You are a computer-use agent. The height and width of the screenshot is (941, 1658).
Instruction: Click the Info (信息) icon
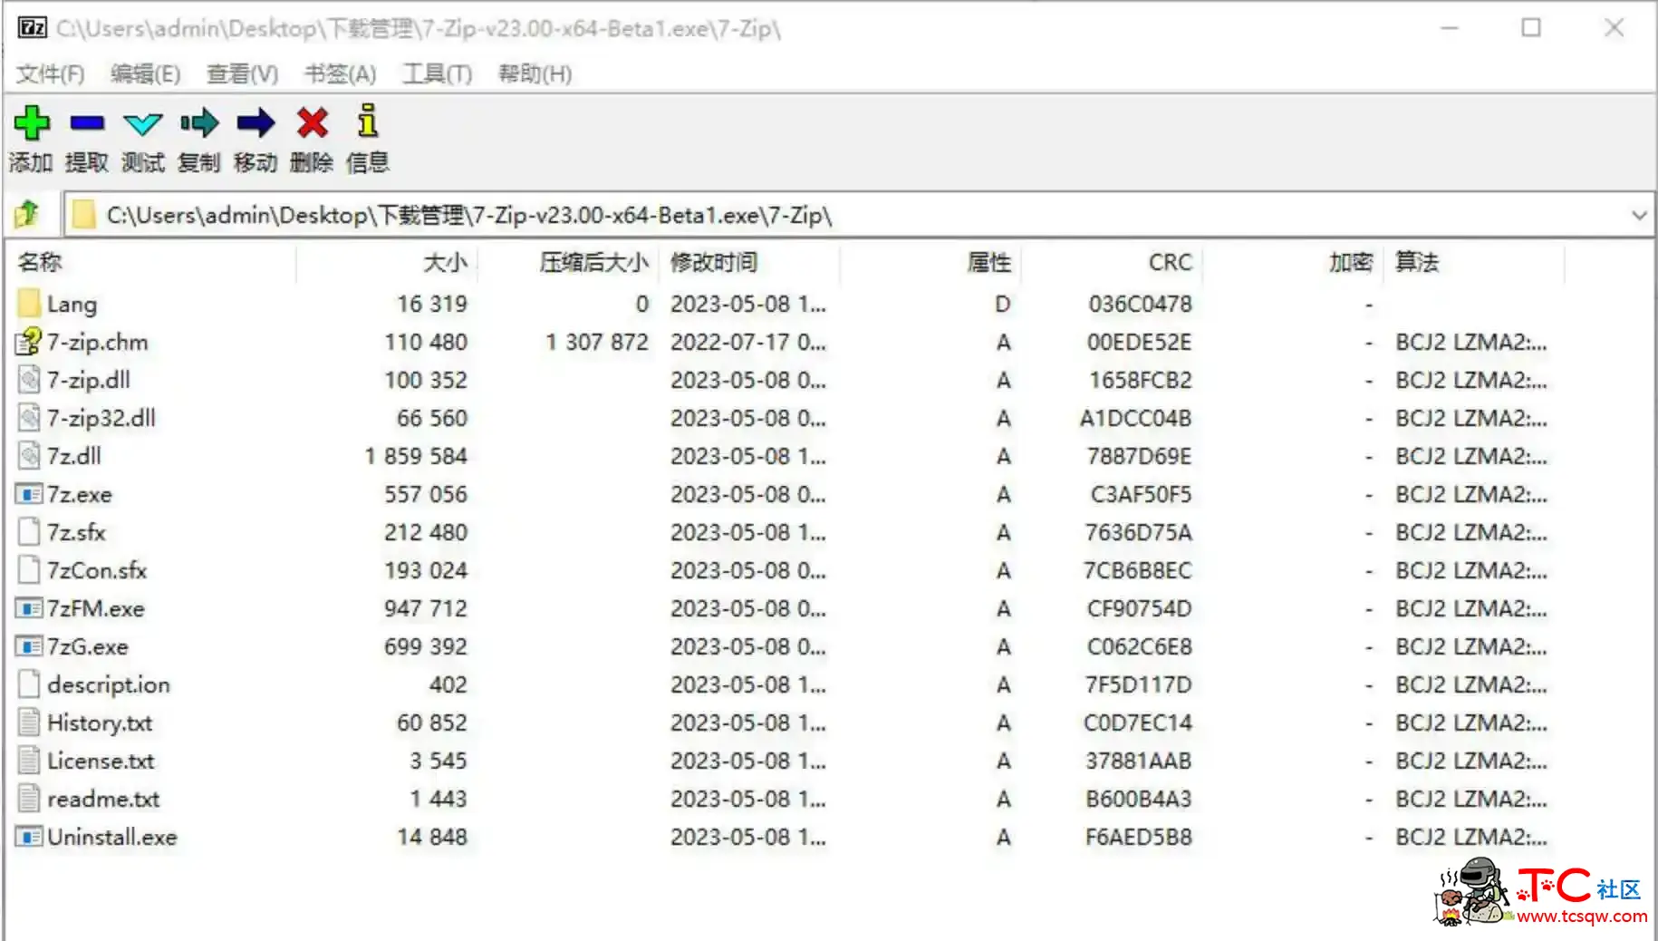pyautogui.click(x=368, y=121)
